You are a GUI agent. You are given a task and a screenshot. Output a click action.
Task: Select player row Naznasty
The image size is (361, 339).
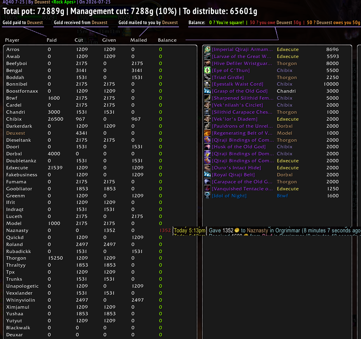pos(100,230)
